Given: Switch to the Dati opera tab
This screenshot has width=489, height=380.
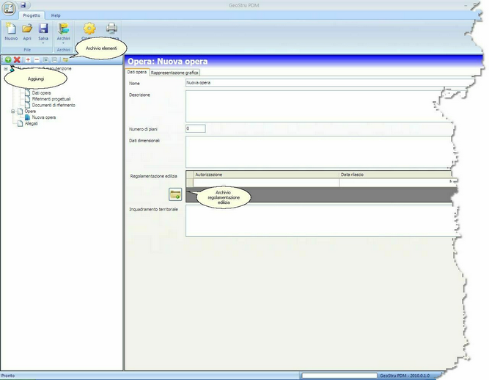Looking at the screenshot, I should click(x=137, y=72).
